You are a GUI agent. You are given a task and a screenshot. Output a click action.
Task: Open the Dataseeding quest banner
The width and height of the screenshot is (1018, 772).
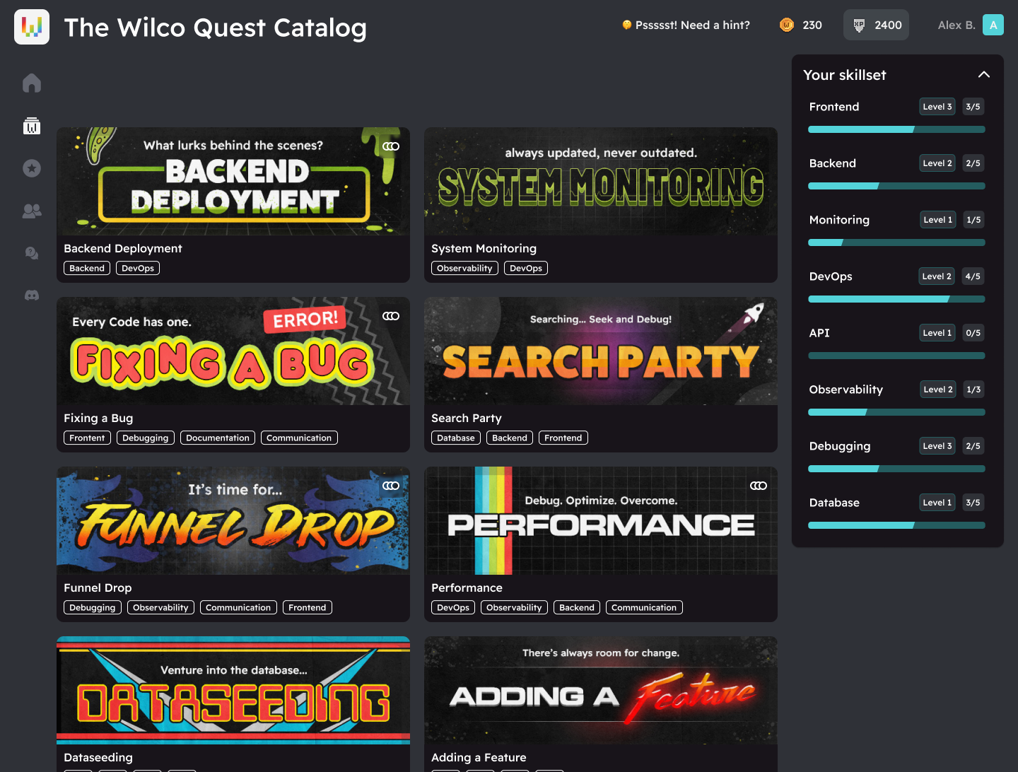pos(233,690)
